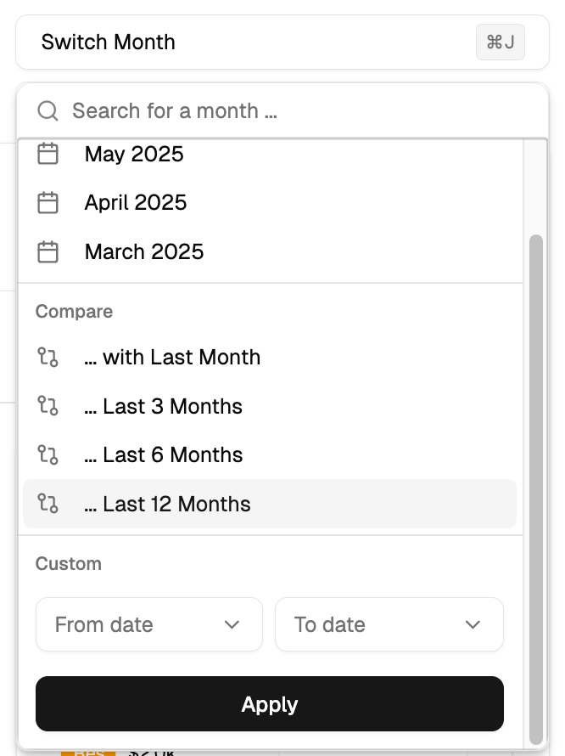Click calendar icon beside May 2025
565x756 pixels.
point(48,155)
